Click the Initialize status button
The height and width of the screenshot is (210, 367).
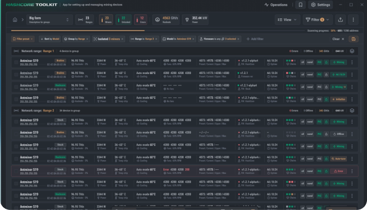click(338, 99)
